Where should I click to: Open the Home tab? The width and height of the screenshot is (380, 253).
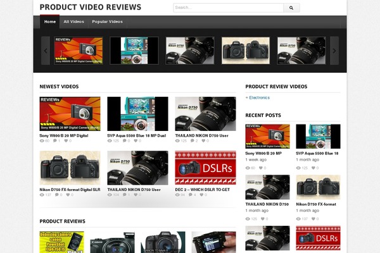click(x=49, y=22)
